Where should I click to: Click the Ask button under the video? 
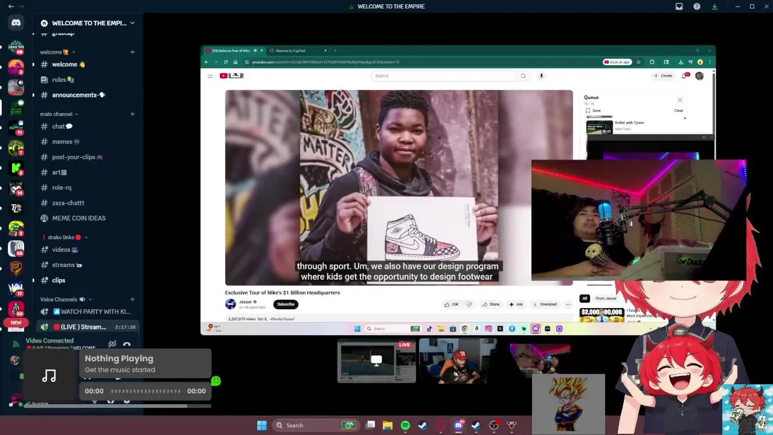point(516,304)
